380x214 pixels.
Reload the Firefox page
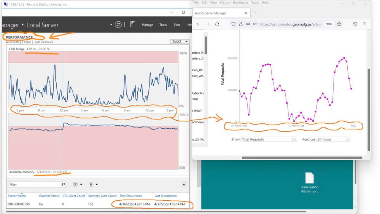[x=217, y=24]
